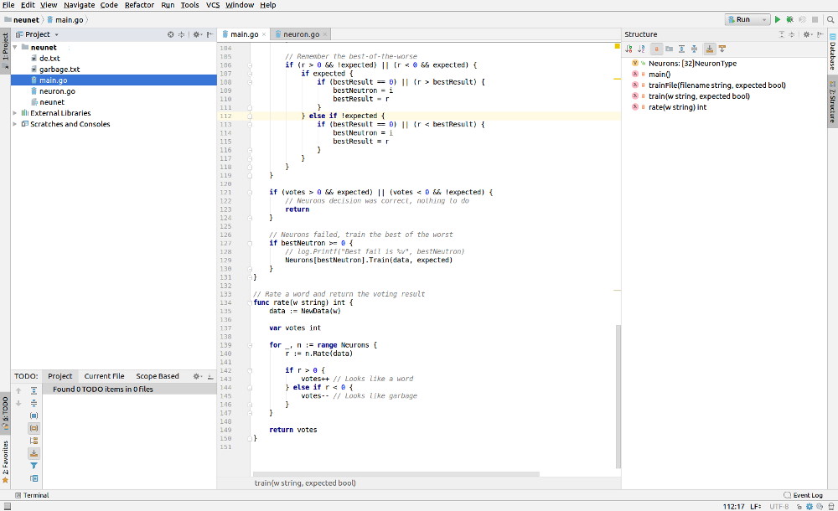This screenshot has width=838, height=511.
Task: Click the green Run play button
Action: click(x=778, y=19)
